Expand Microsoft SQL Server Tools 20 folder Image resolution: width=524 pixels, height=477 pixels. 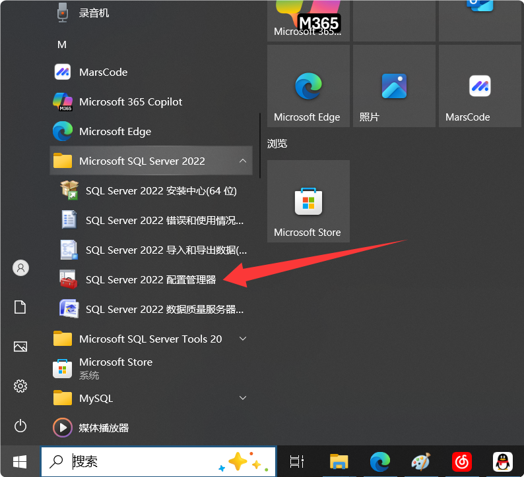click(x=151, y=339)
